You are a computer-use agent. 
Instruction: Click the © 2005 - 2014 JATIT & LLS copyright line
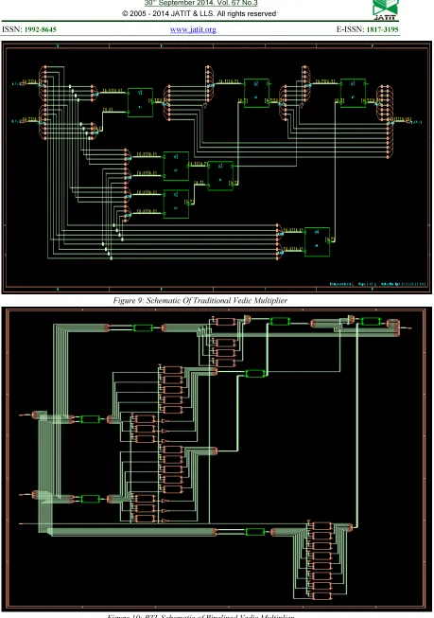(200, 14)
